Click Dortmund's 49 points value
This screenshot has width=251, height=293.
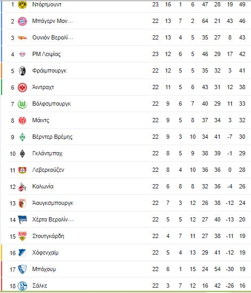point(242,4)
